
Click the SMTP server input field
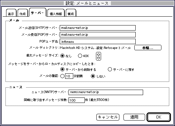point(98,28)
